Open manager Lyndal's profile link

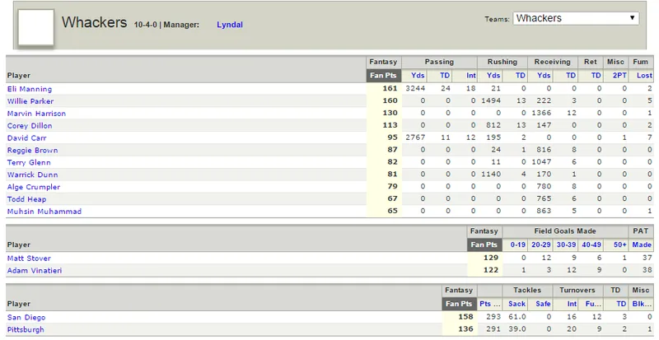(230, 25)
